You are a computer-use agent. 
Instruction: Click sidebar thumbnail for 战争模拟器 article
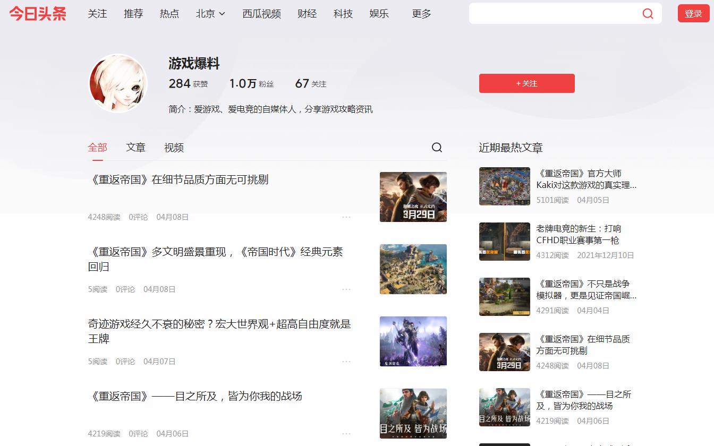point(505,297)
